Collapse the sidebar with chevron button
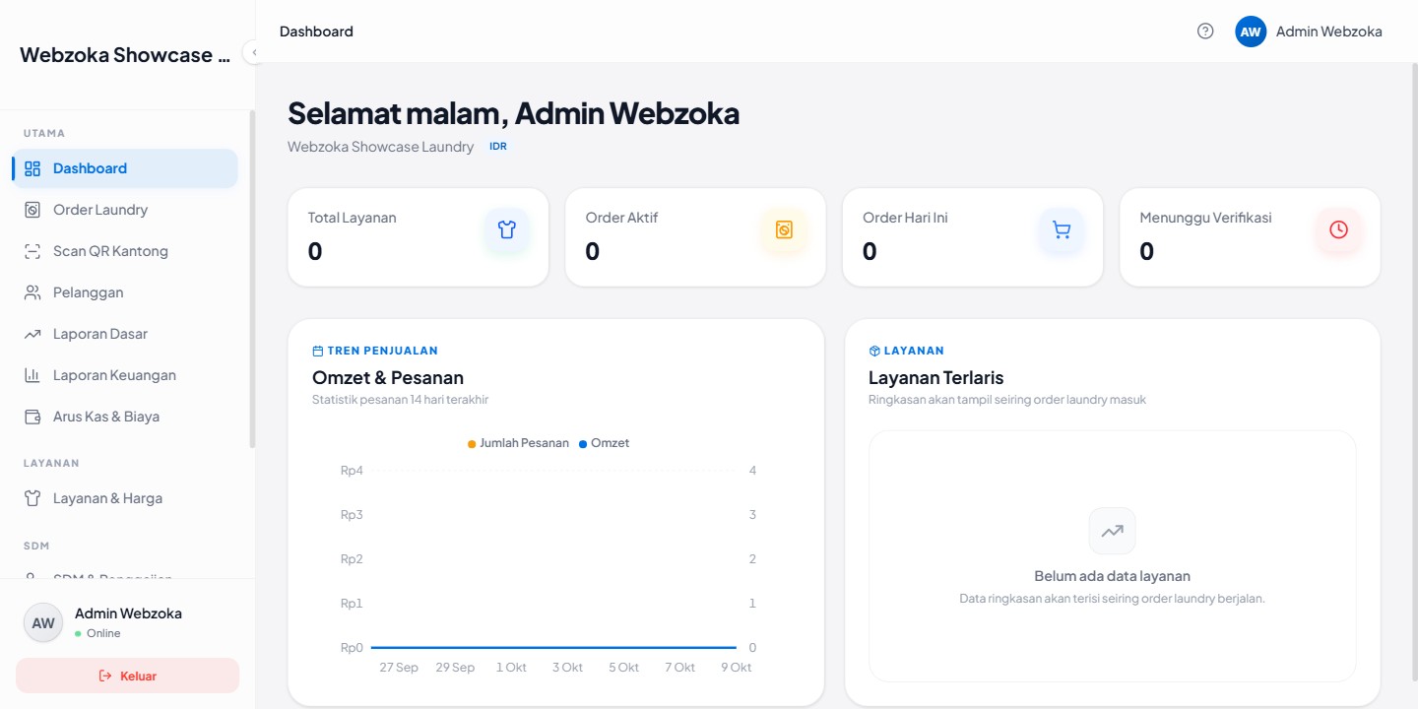The image size is (1418, 709). (254, 52)
